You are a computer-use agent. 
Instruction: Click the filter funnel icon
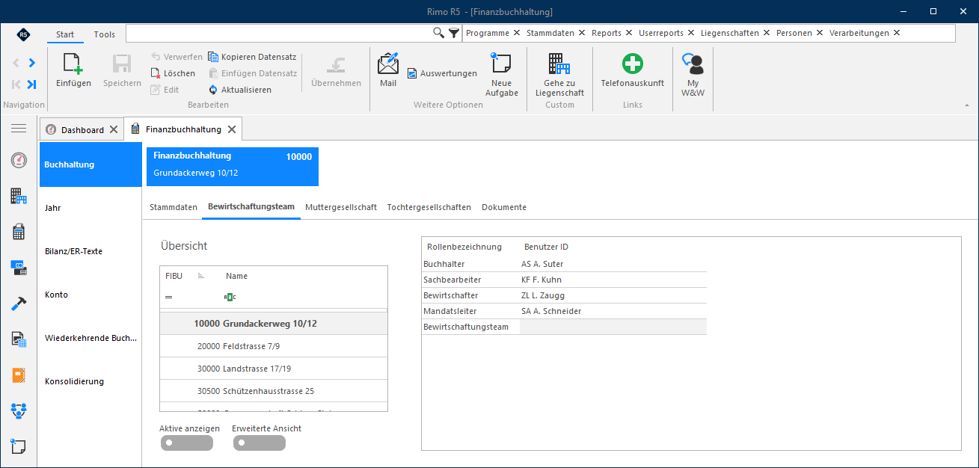coord(454,33)
